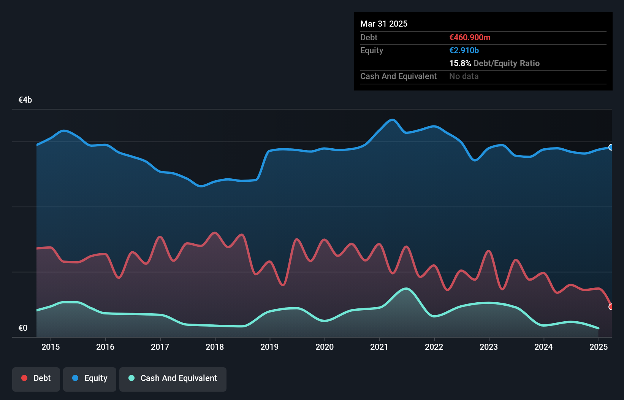Select the 2025 year label on the axis
This screenshot has height=400, width=624.
[599, 347]
